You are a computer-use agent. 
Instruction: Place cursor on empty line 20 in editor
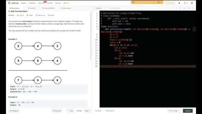[x=148, y=66]
